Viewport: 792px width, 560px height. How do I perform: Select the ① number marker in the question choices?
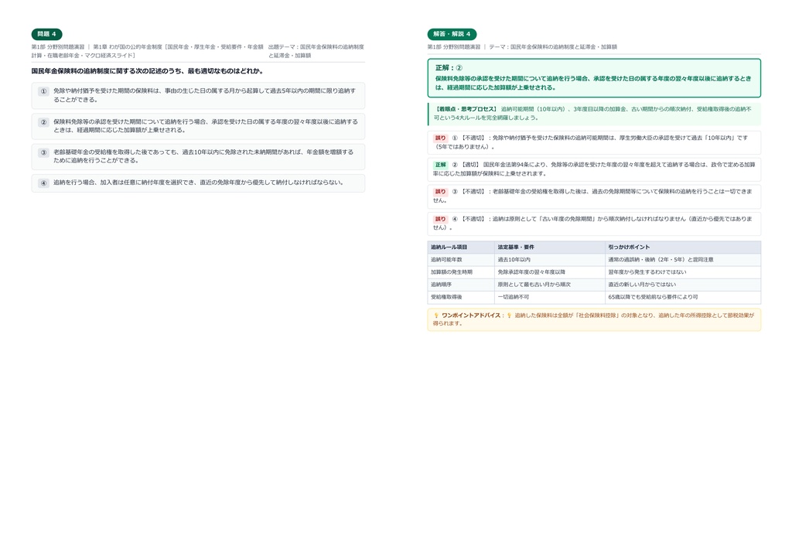[x=43, y=91]
